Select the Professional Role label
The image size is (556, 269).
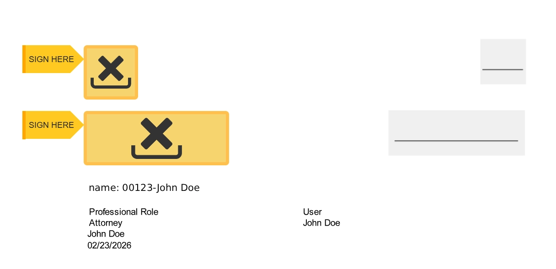[x=123, y=212]
